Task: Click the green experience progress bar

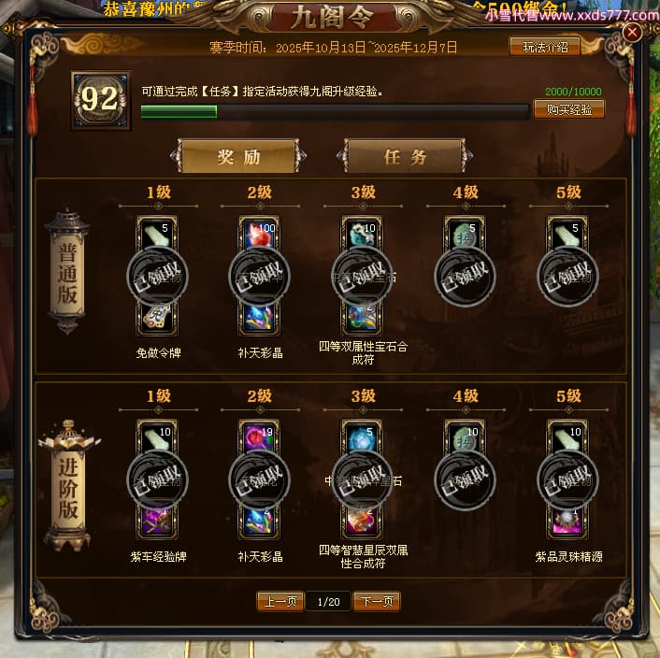Action: click(x=335, y=111)
